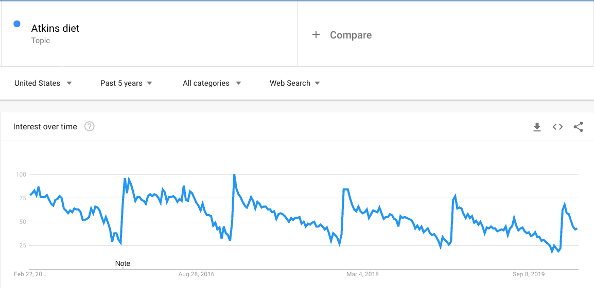Download the interest over time CSV
This screenshot has width=594, height=288.
(537, 127)
